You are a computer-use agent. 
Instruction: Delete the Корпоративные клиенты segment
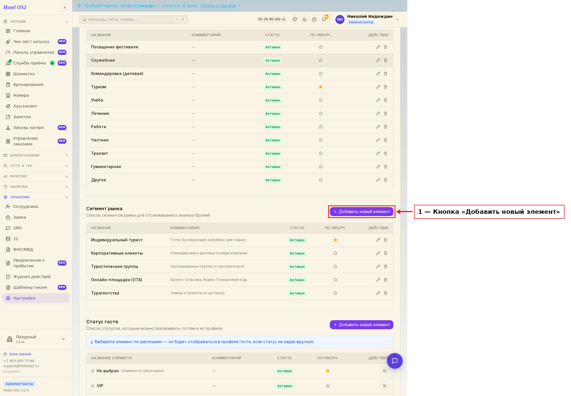click(385, 253)
